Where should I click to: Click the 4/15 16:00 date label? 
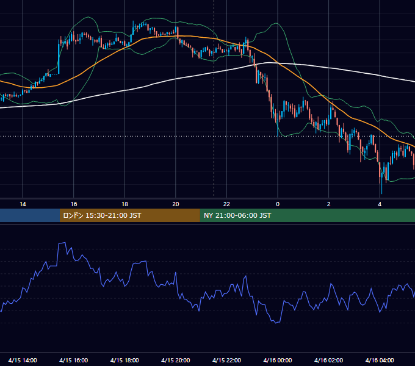74,360
